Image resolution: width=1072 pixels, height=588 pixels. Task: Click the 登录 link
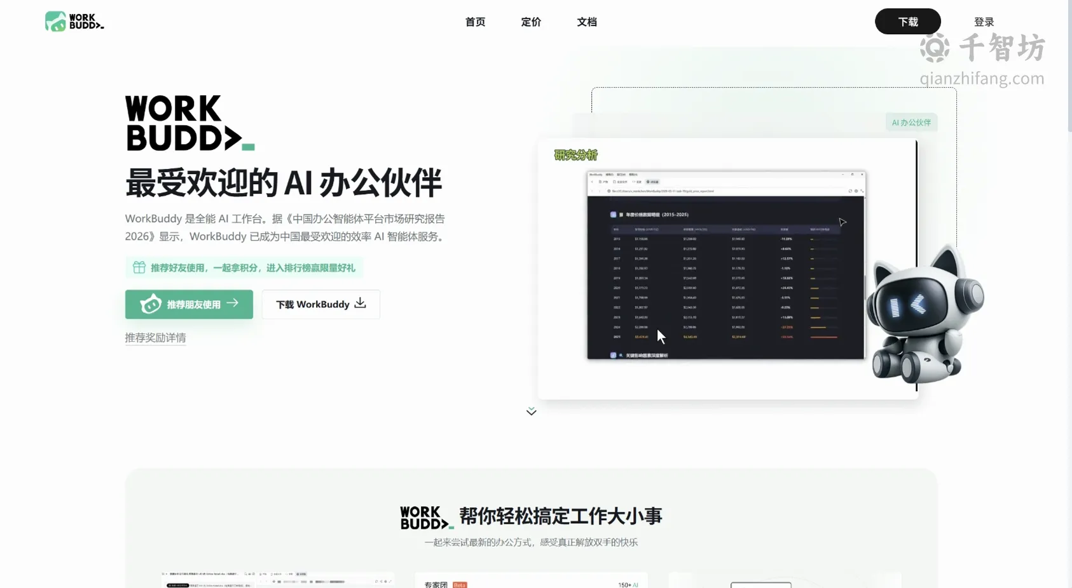pyautogui.click(x=984, y=22)
